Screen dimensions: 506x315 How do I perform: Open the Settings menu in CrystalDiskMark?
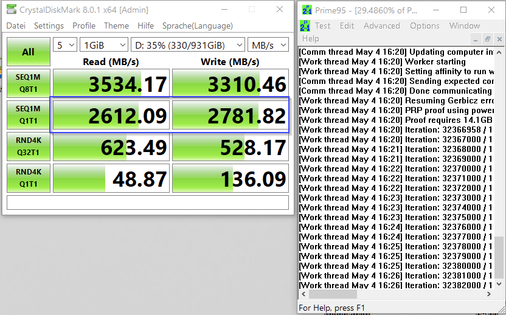(x=49, y=26)
